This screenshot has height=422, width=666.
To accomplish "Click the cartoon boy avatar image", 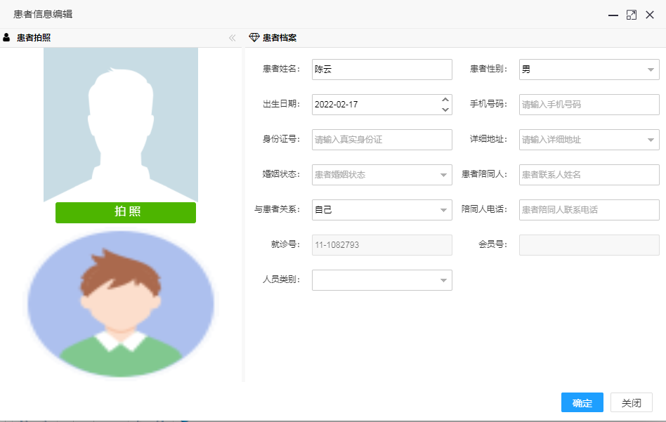I will pos(121,304).
